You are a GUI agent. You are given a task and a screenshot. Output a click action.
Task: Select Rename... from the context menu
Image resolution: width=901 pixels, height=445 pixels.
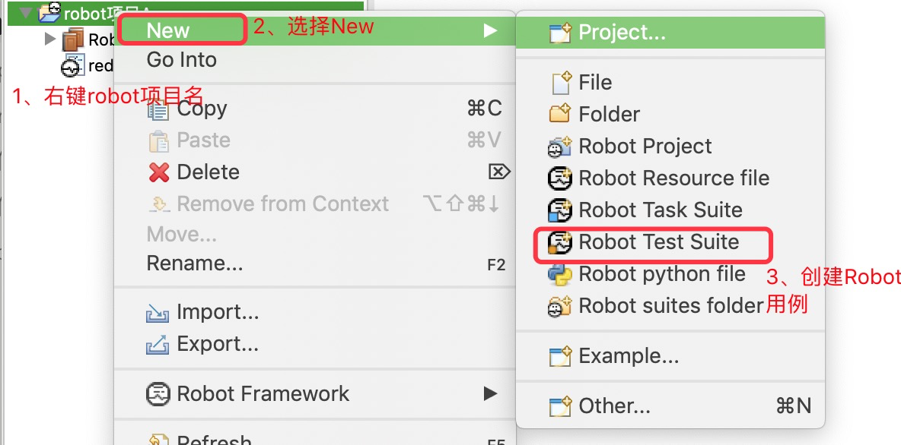[195, 264]
